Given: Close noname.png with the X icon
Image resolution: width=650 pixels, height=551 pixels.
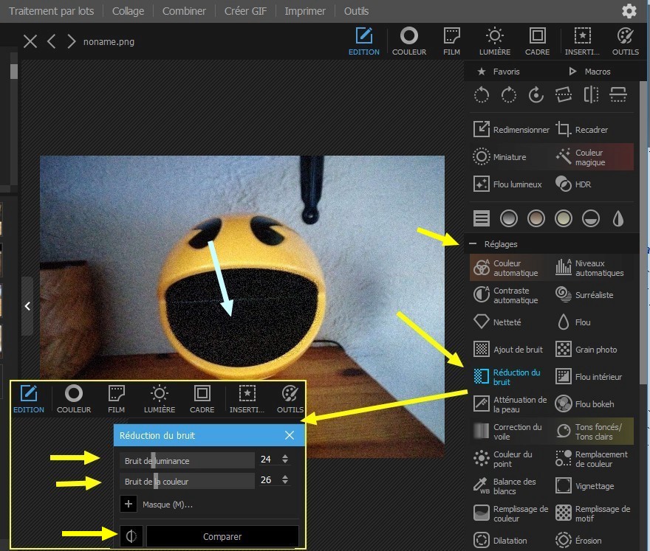Looking at the screenshot, I should click(x=30, y=41).
